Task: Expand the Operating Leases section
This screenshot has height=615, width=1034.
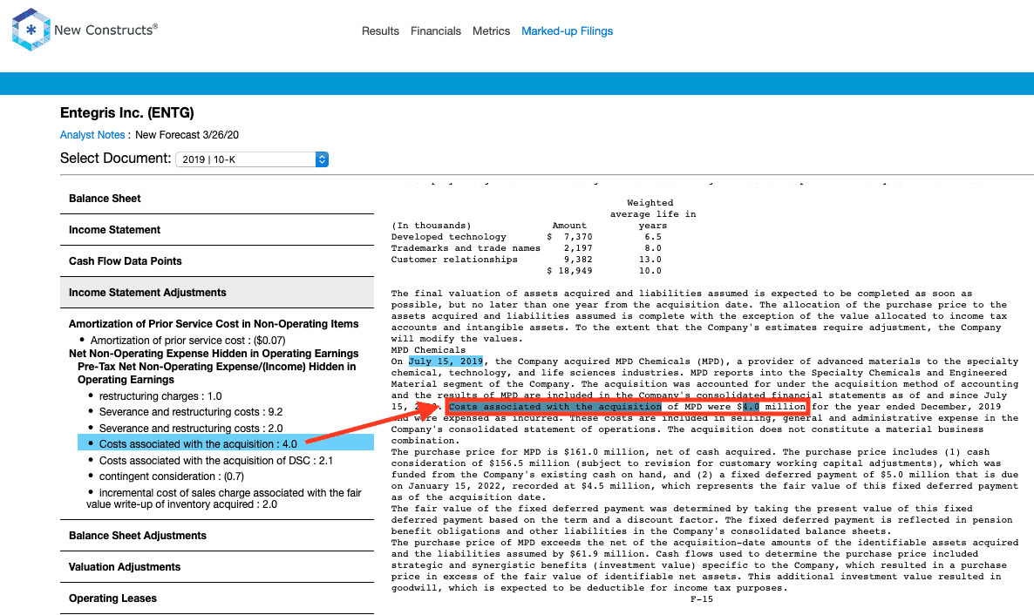Action: pyautogui.click(x=217, y=598)
